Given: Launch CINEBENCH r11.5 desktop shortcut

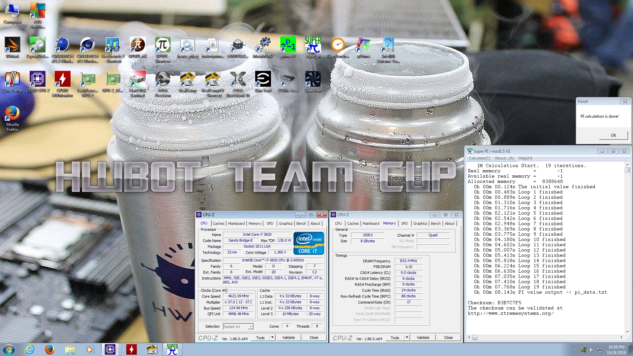Looking at the screenshot, I should pyautogui.click(x=62, y=49).
